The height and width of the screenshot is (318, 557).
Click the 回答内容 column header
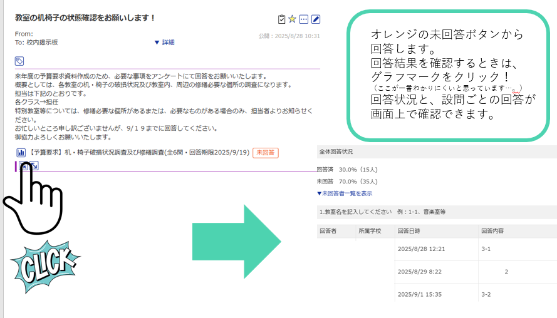(x=492, y=231)
